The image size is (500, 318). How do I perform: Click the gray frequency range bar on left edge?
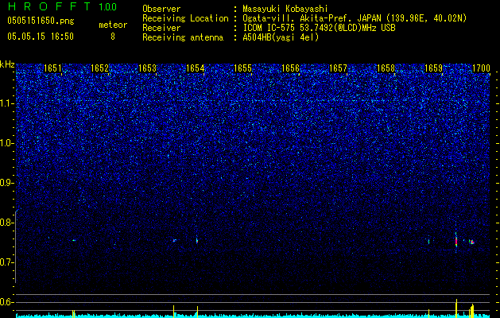point(16,246)
